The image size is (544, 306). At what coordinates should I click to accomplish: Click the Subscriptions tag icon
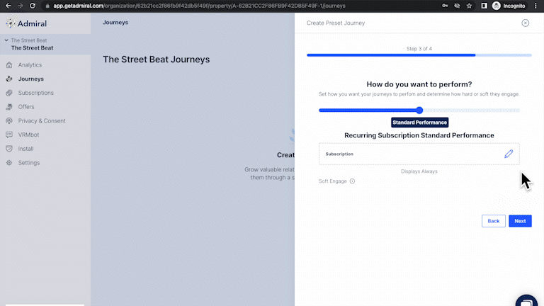(9, 93)
